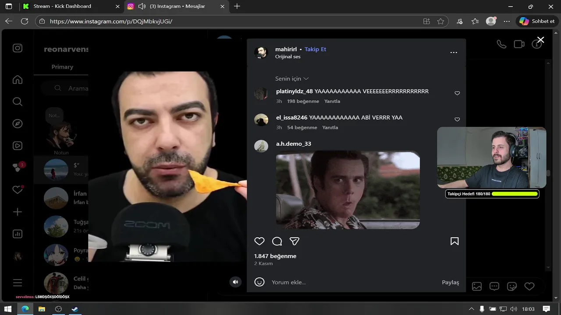View likes via 1.847 beğenme
This screenshot has height=315, width=561.
275,256
